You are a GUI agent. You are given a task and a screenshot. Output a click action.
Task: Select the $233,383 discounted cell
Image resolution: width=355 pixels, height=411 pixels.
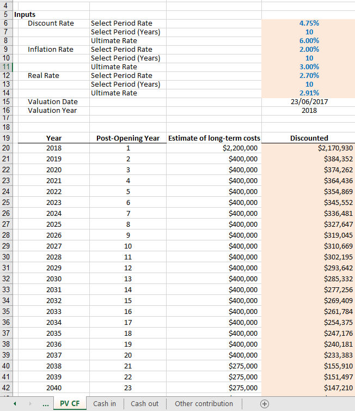coord(308,355)
